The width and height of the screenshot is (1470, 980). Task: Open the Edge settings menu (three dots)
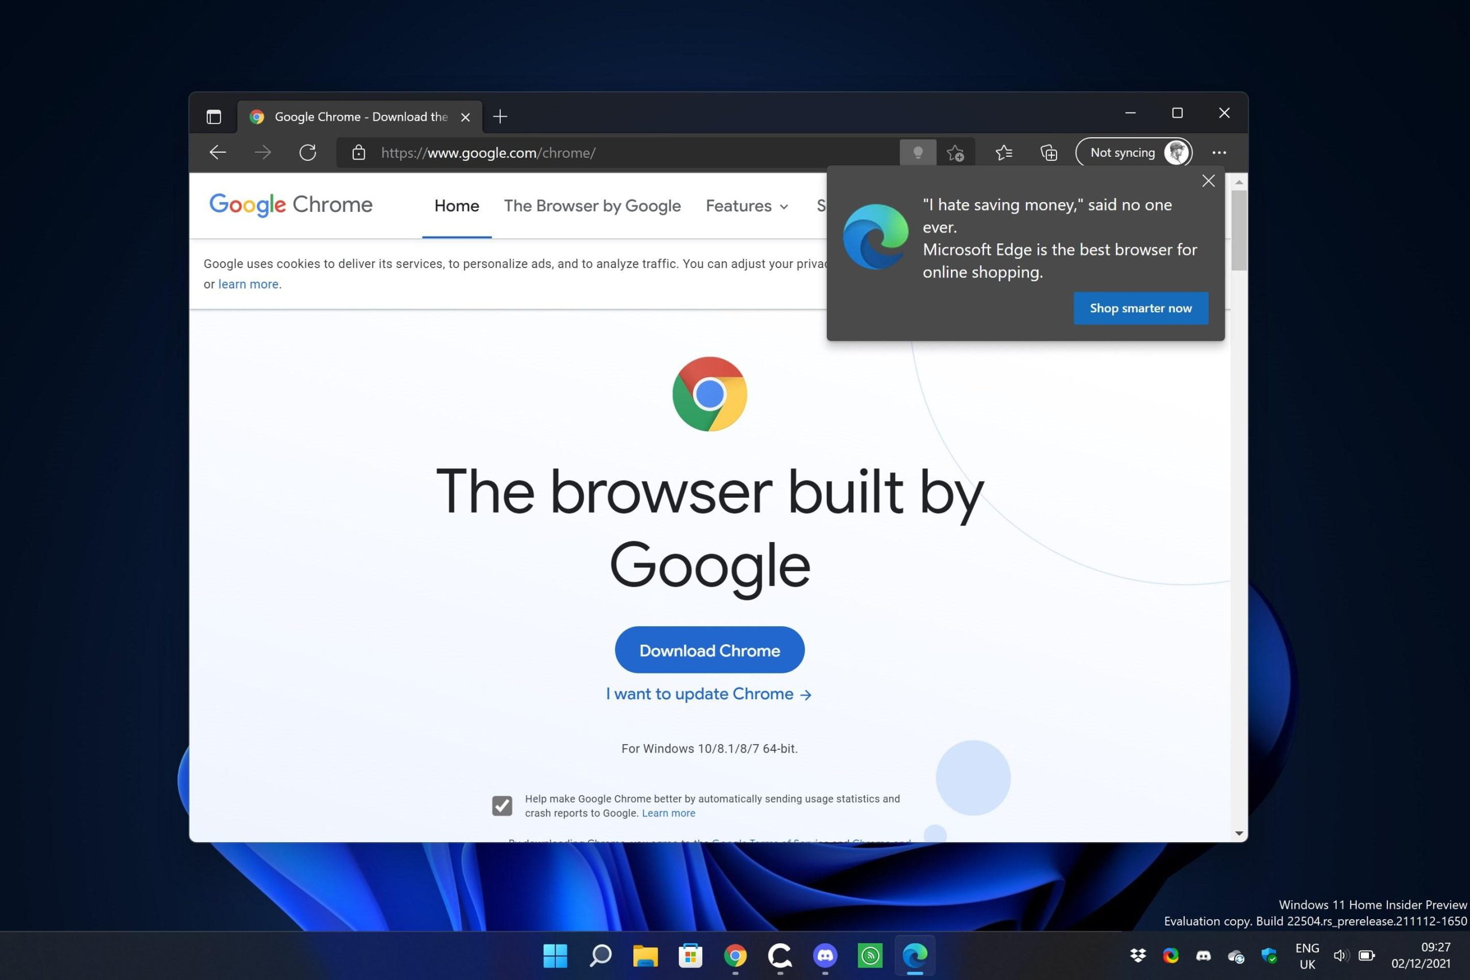point(1221,152)
